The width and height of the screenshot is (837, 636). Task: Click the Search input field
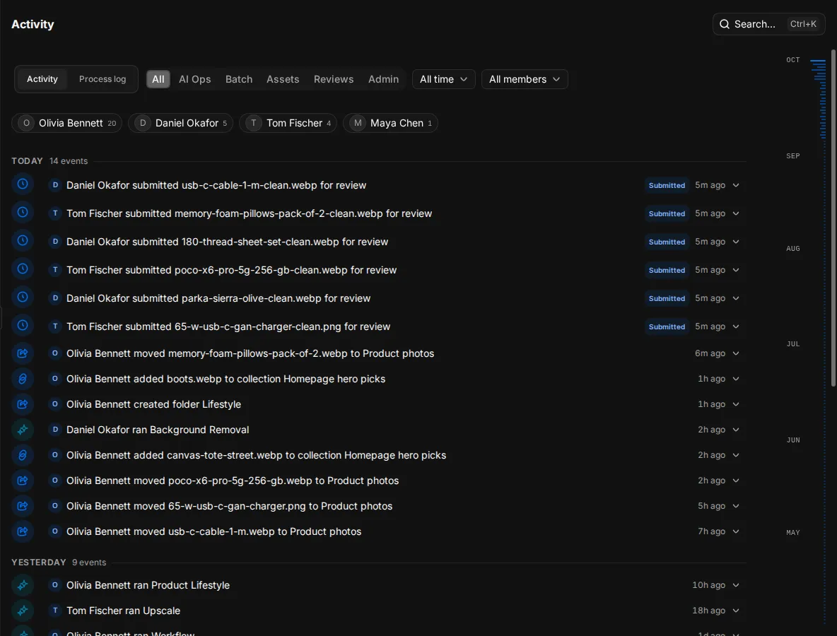click(x=768, y=24)
